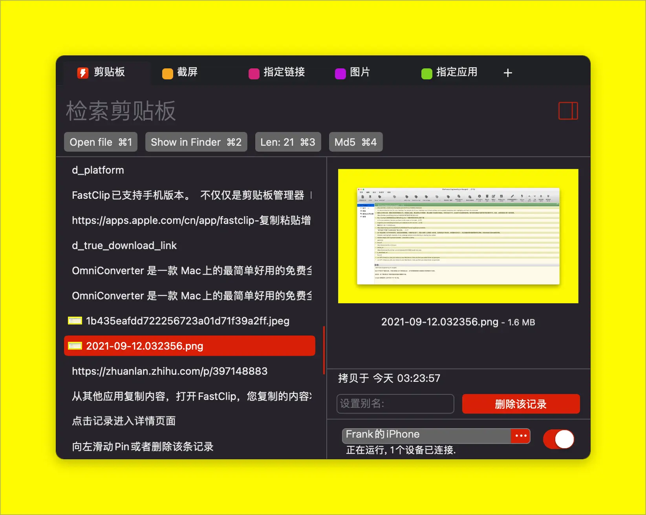Click the 设置别名 alias input field

pyautogui.click(x=395, y=404)
